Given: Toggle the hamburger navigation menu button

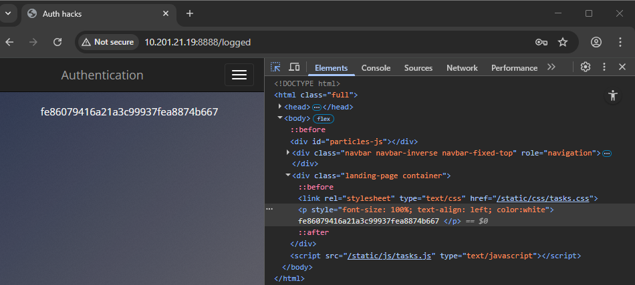Looking at the screenshot, I should pos(239,75).
